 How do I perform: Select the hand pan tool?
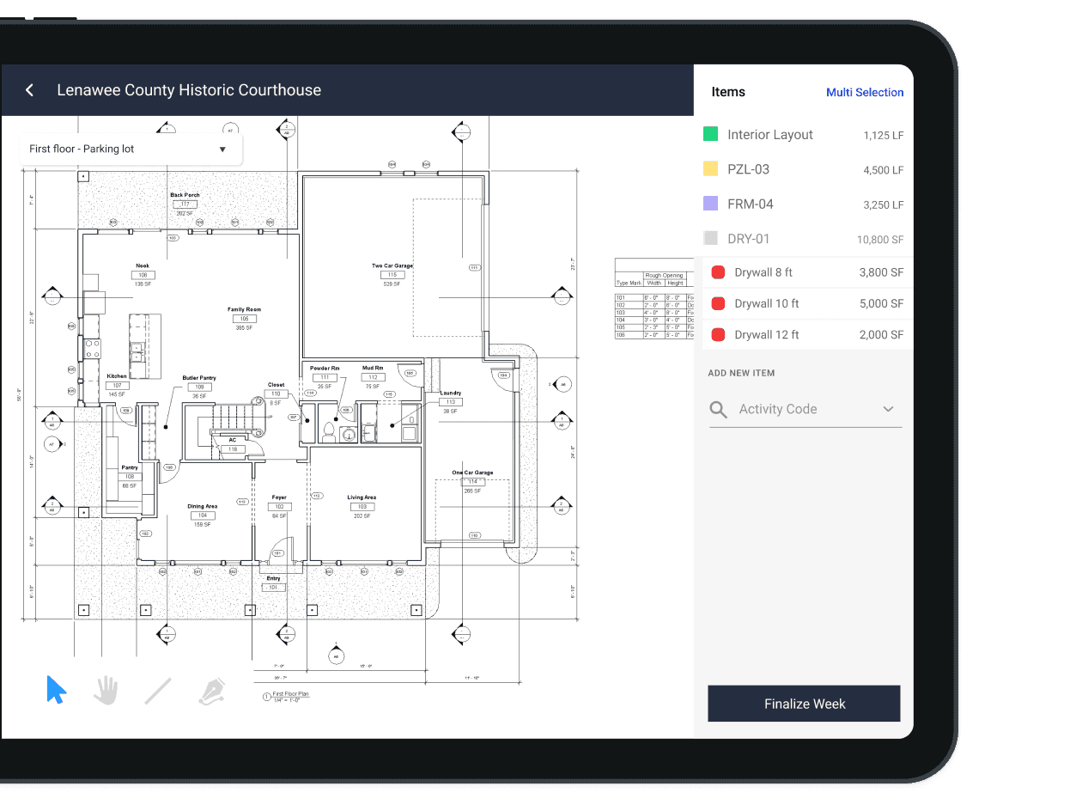click(x=106, y=691)
